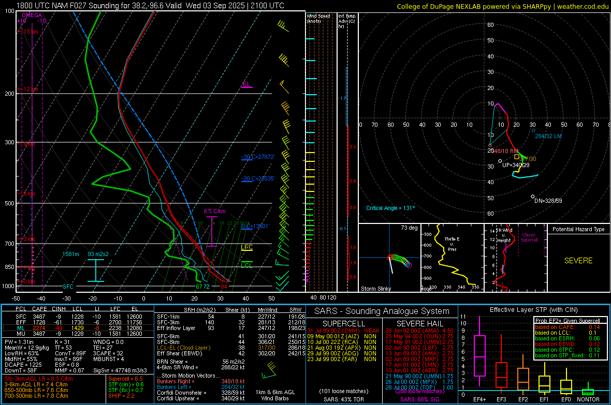Click the Supercell = 6.5 parameter
This screenshot has height=405, width=611.
coord(125,379)
